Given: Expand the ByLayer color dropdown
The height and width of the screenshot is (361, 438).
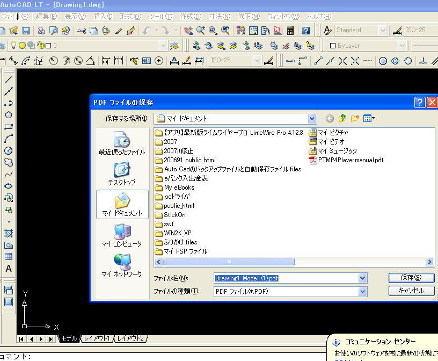Looking at the screenshot, I should [402, 45].
